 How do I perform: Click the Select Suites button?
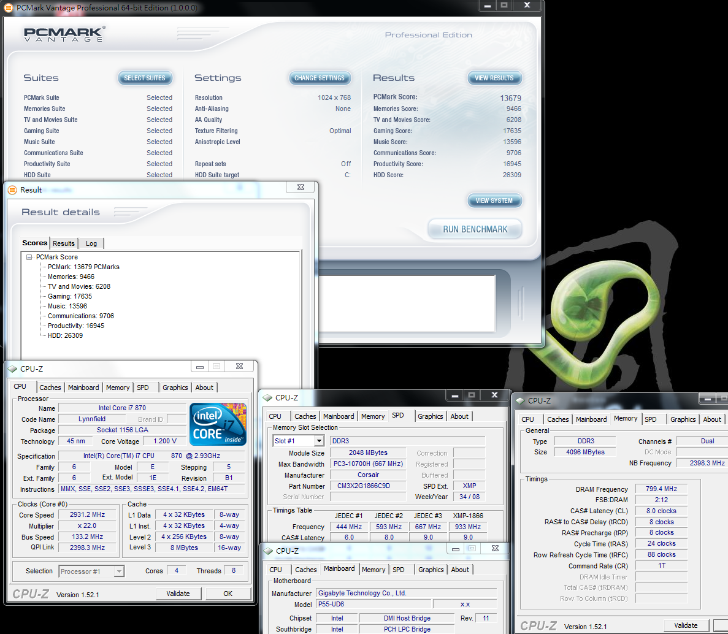pyautogui.click(x=145, y=78)
